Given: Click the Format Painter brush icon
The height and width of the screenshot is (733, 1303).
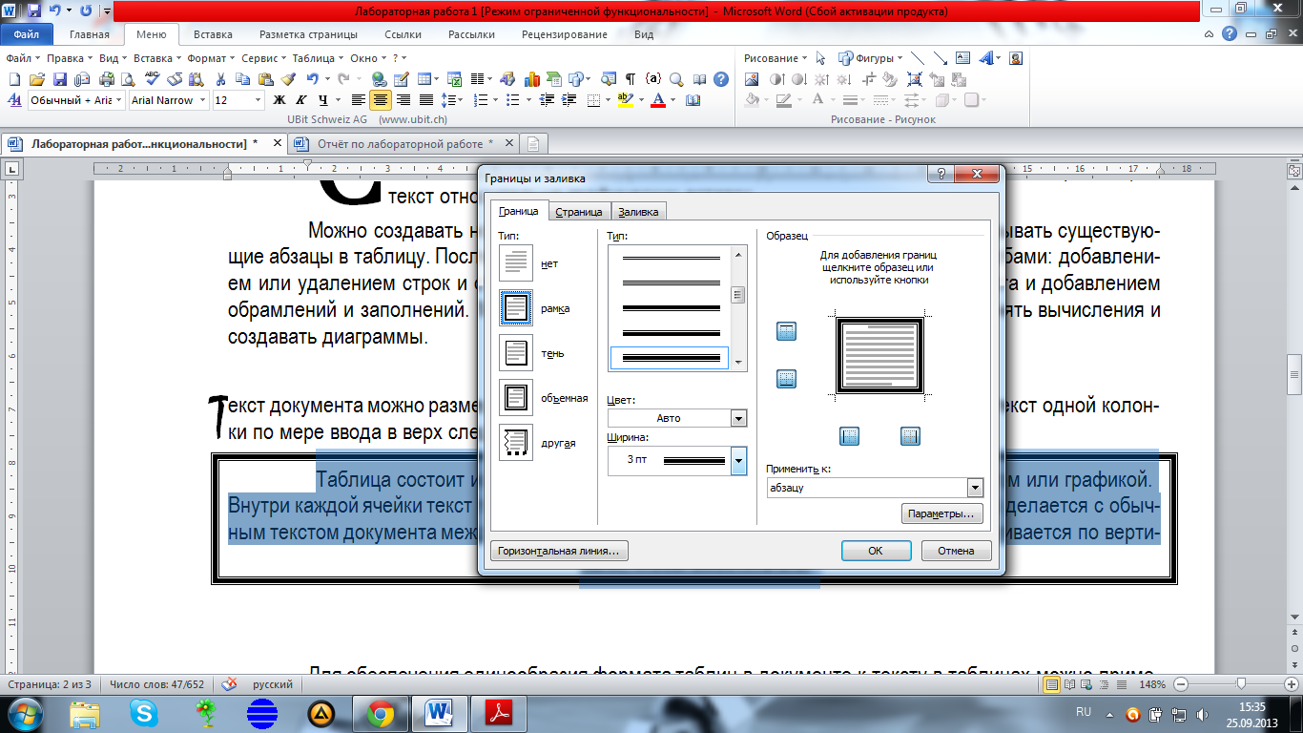Looking at the screenshot, I should 288,79.
